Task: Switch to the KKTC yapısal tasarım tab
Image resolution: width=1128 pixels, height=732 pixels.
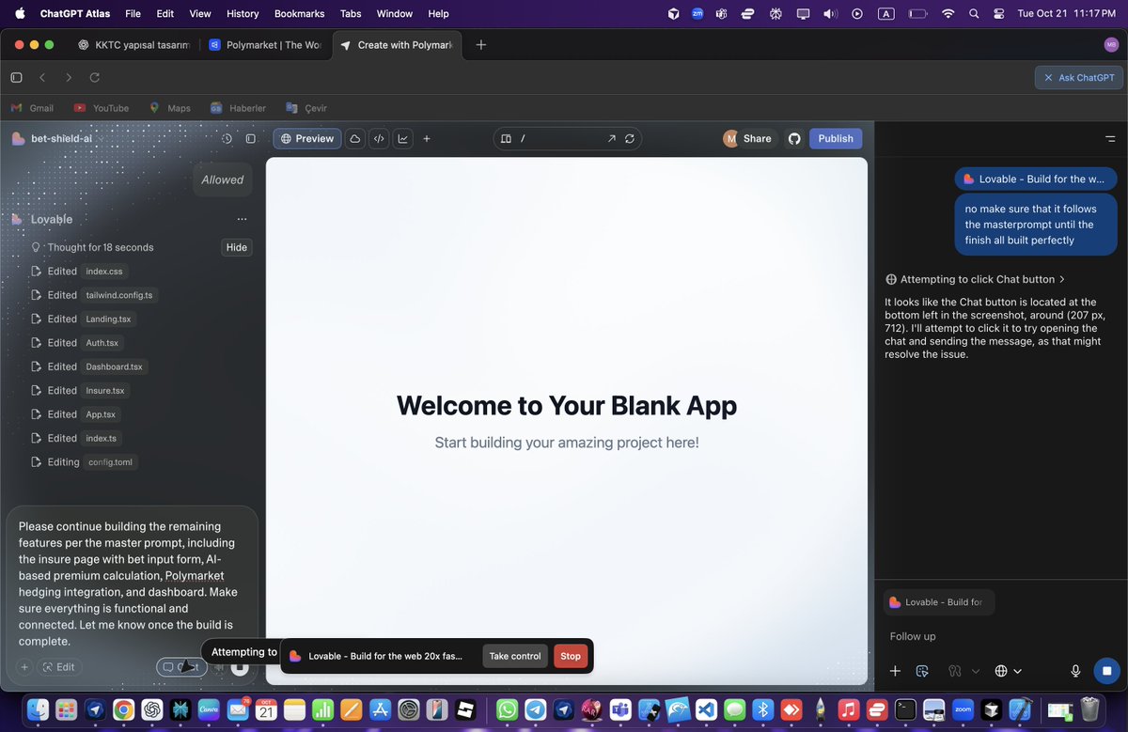Action: pos(133,44)
